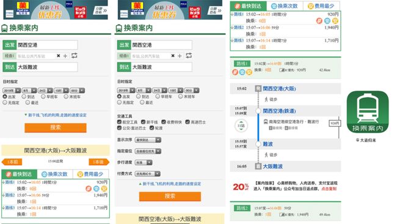The height and width of the screenshot is (224, 397).
Task: Open 路线3 result on right screen list
Action: coord(285,43)
